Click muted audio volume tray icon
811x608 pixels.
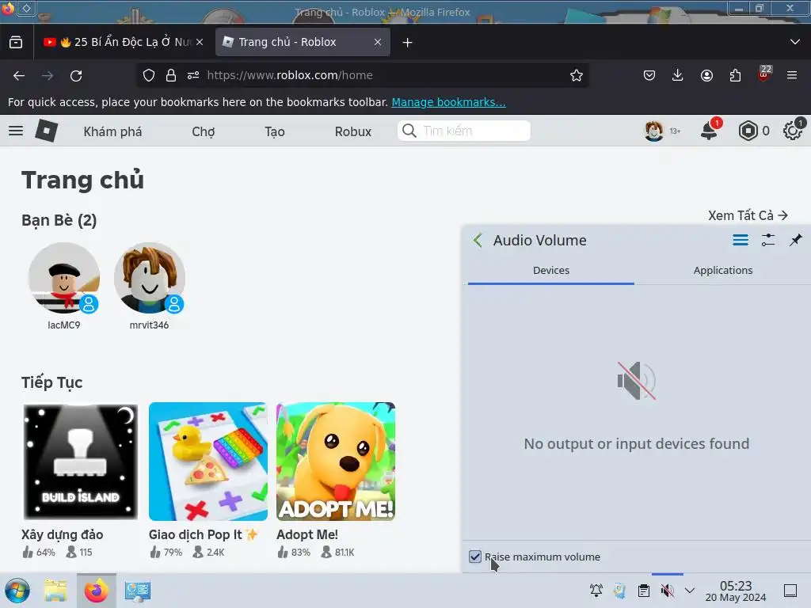pyautogui.click(x=667, y=591)
